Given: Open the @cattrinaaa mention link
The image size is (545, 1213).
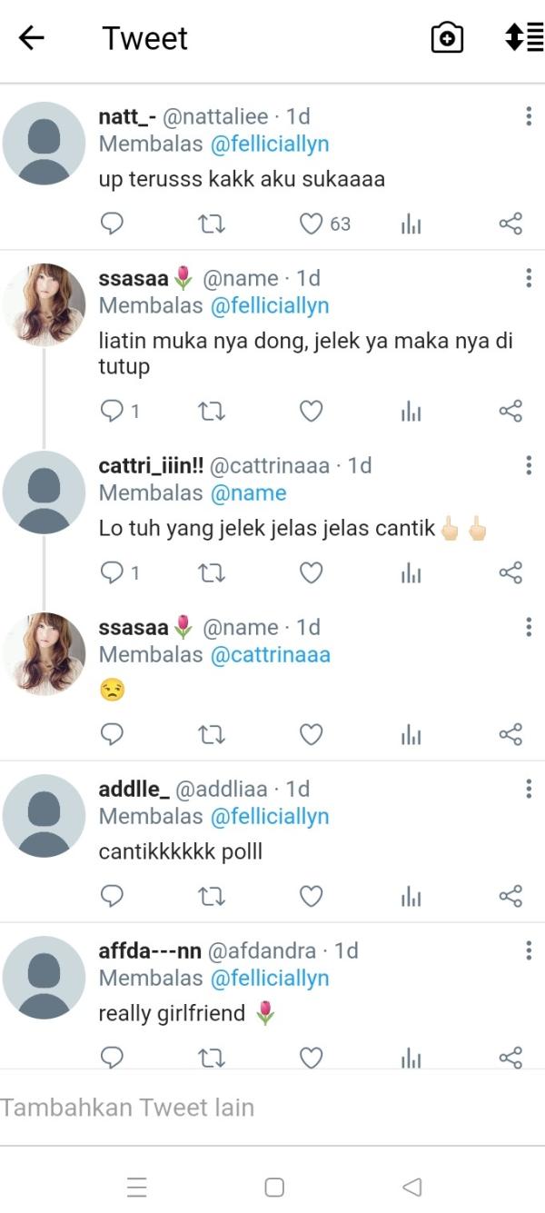Looking at the screenshot, I should pyautogui.click(x=271, y=655).
